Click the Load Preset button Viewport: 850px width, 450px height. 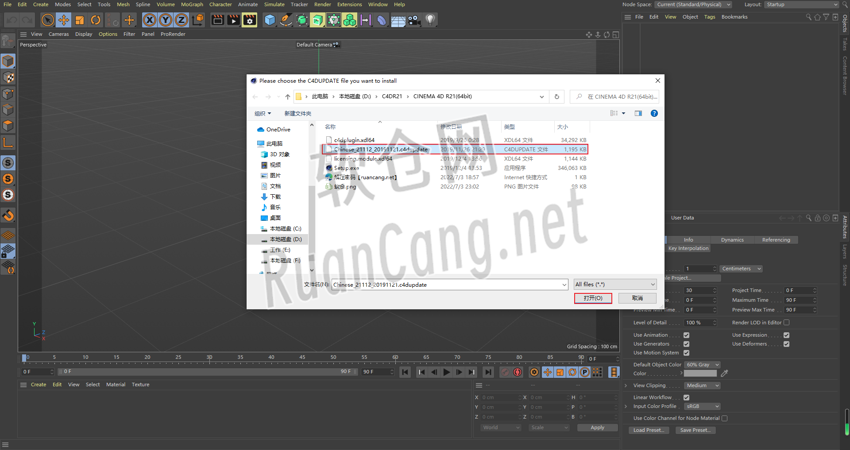click(649, 430)
